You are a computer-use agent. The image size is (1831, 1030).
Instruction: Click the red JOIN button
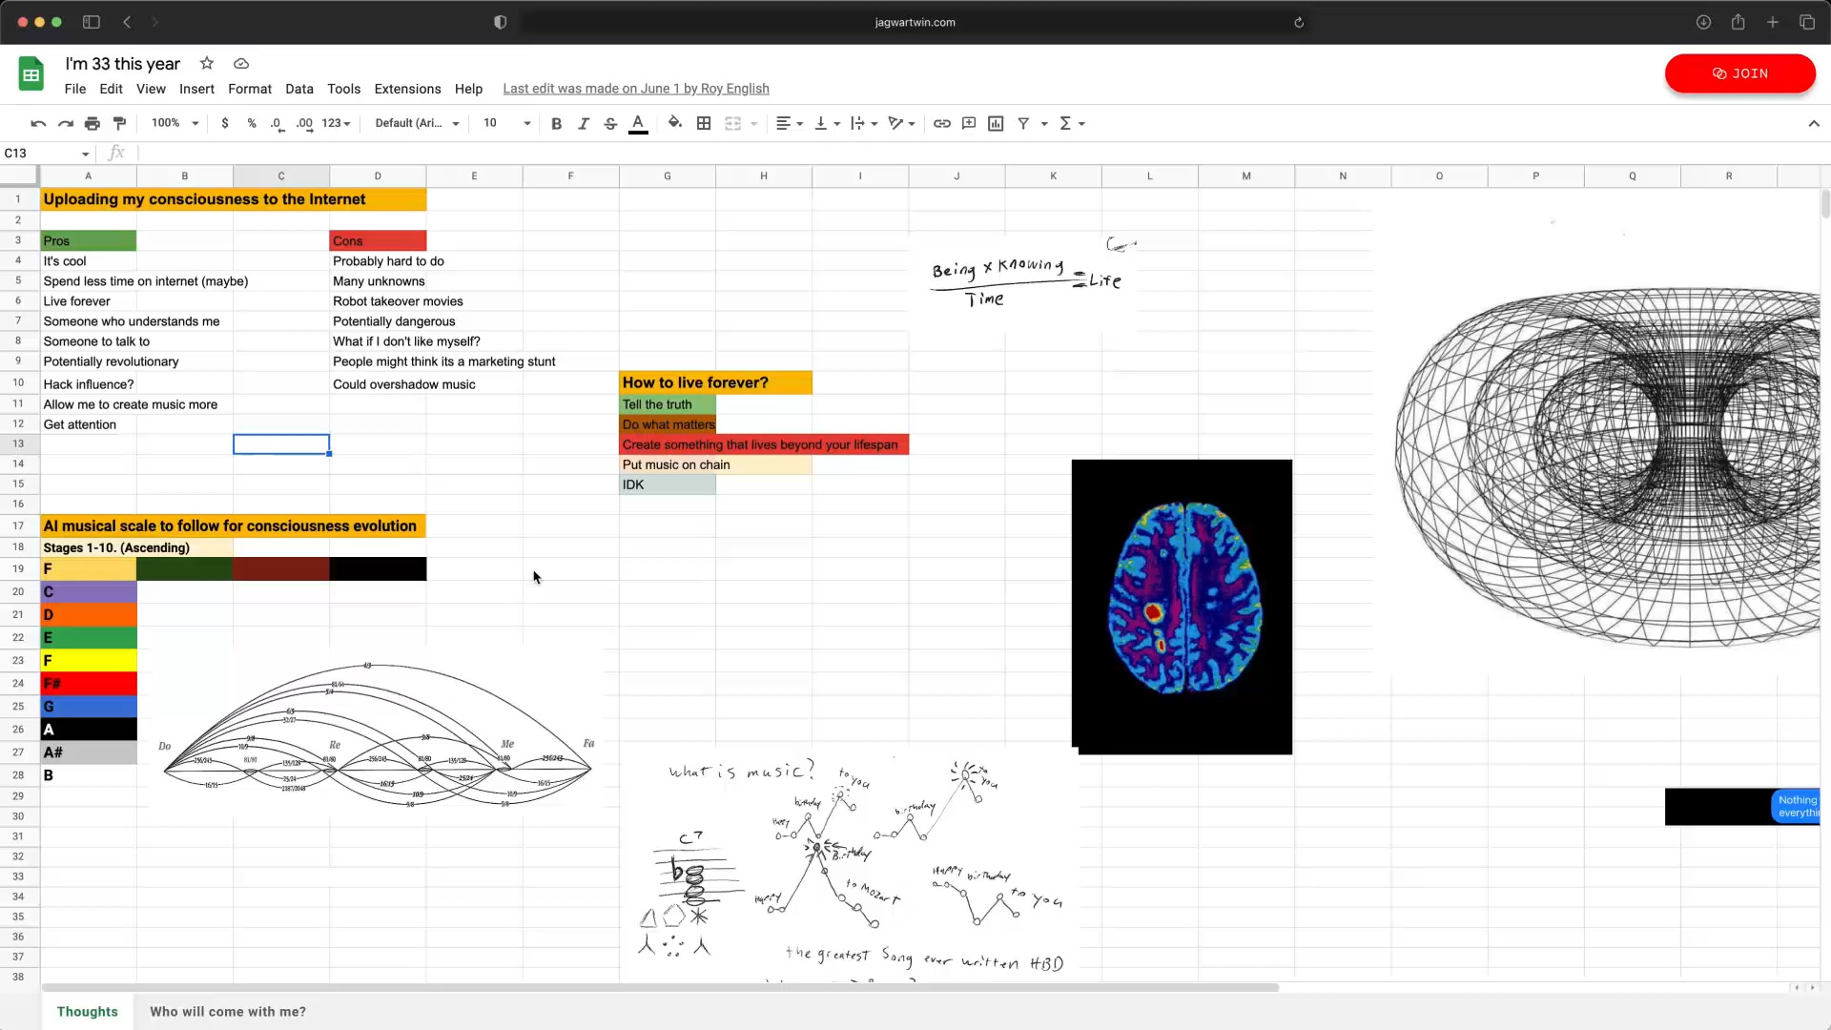click(1739, 73)
